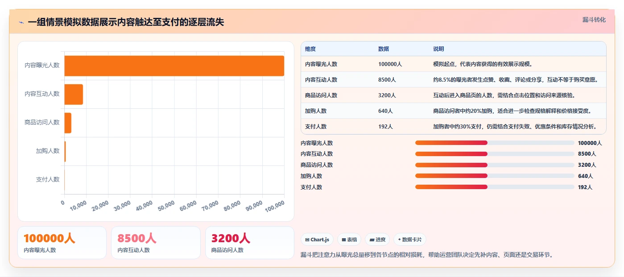Click 内容互动人数 chart axis label
Viewport: 624px width, 277px height.
[x=42, y=94]
